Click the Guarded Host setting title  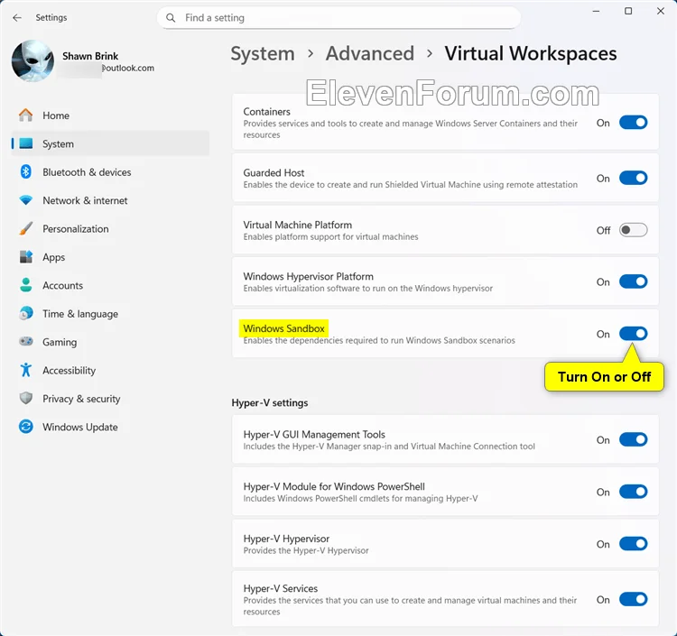coord(274,172)
